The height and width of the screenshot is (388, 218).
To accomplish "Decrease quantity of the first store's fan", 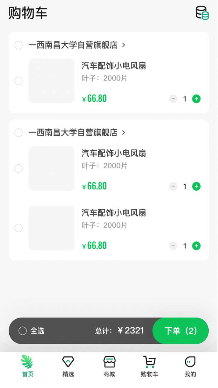I will 173,99.
